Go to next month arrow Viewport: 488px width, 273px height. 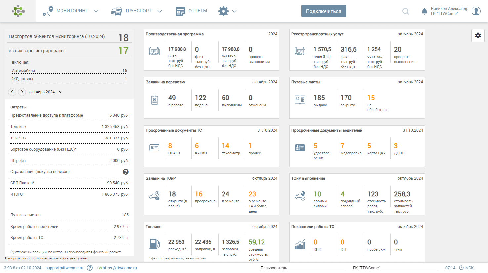pyautogui.click(x=22, y=92)
